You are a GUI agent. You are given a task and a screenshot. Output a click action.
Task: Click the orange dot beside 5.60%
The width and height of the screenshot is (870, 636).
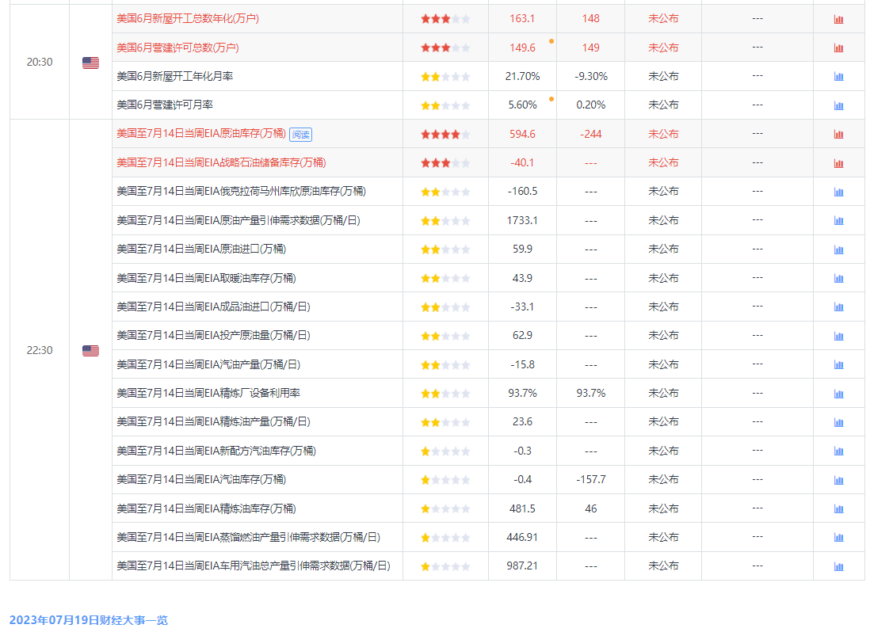pos(551,99)
